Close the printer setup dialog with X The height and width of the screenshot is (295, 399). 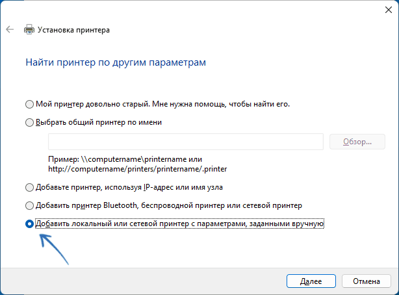tap(389, 10)
